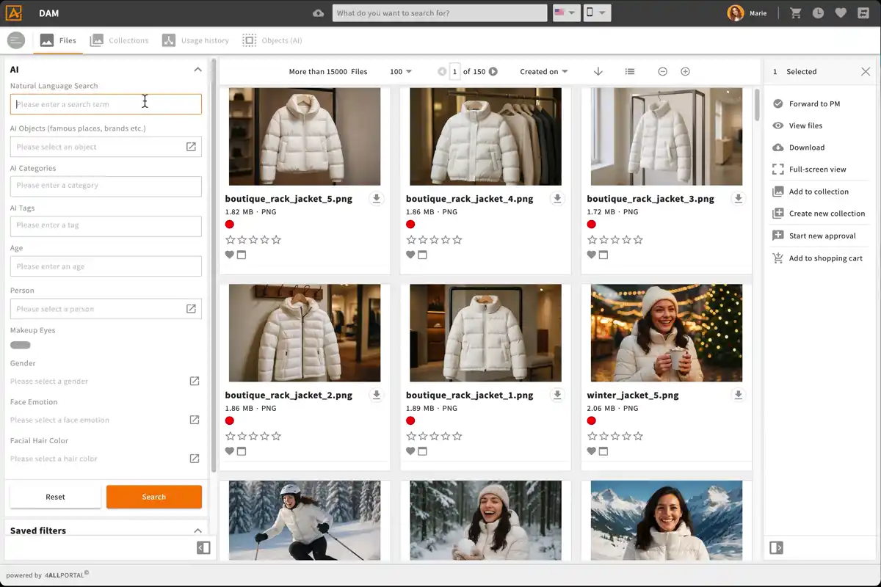
Task: Click the red status dot of winter_jacket_5.png
Action: (x=591, y=420)
